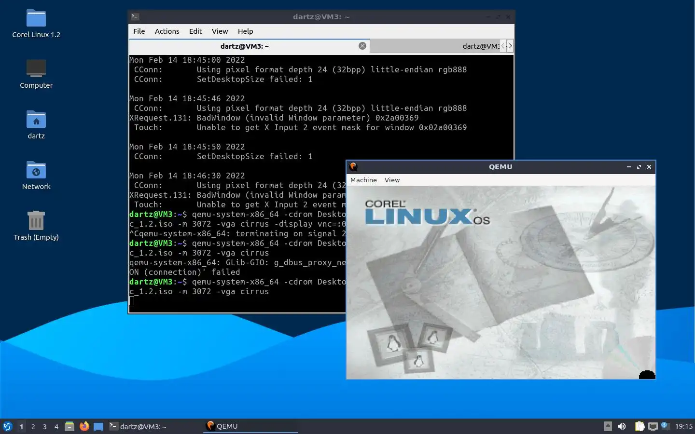Open the Lubuntu start menu in the panel
Image resolution: width=695 pixels, height=434 pixels.
point(7,426)
